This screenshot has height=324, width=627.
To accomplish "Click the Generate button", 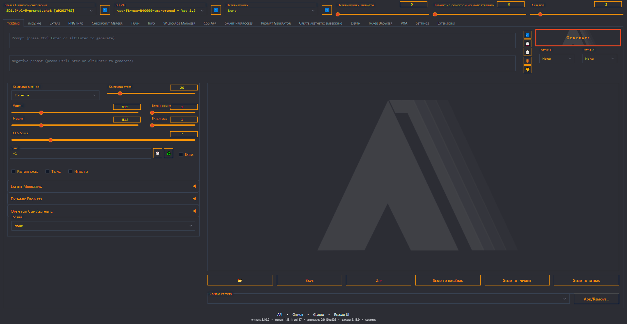I will coord(578,38).
